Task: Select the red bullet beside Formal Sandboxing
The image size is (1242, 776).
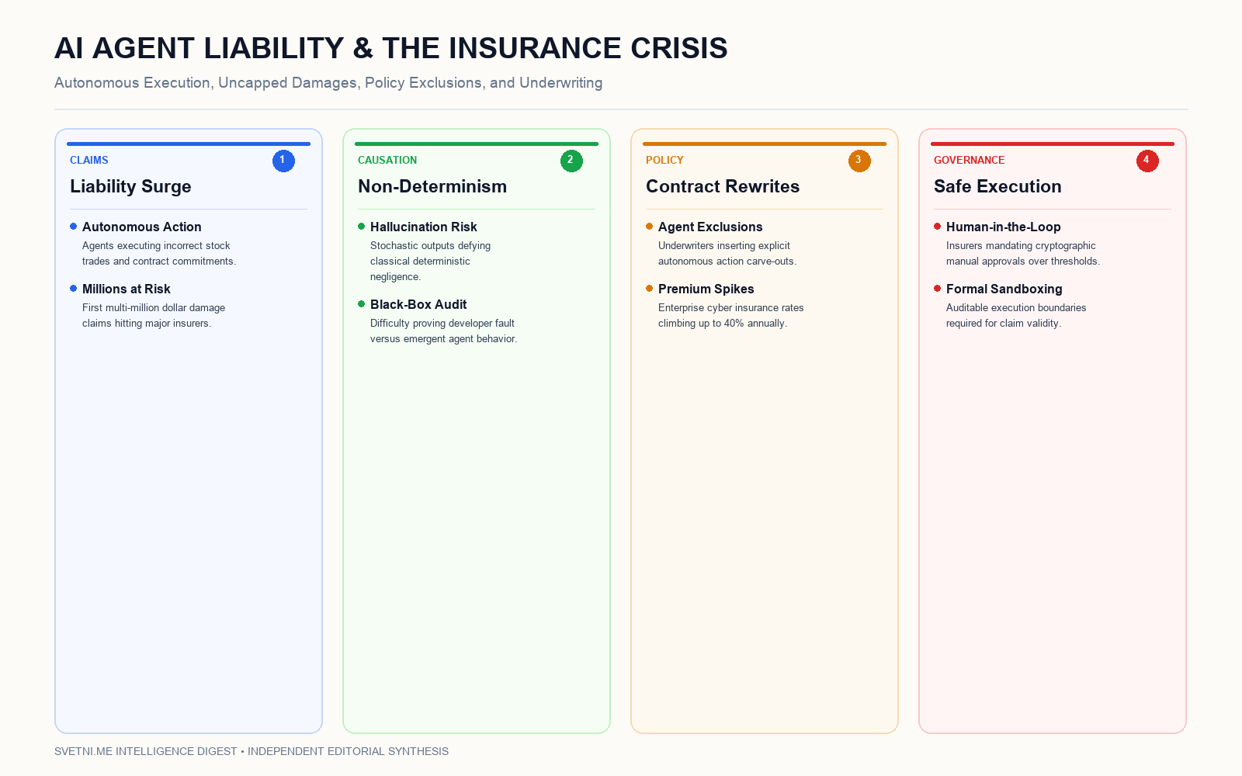Action: click(x=938, y=289)
